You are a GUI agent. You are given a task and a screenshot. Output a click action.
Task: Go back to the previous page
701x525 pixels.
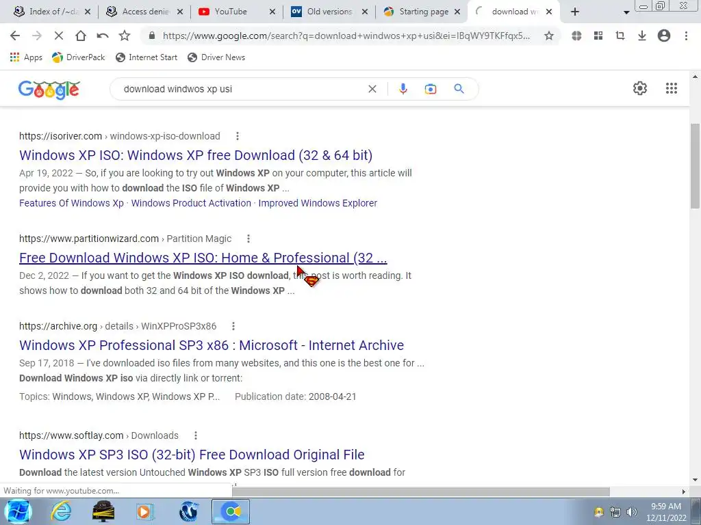(15, 36)
